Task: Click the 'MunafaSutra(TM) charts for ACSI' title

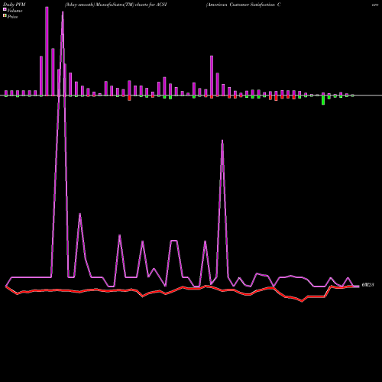Action: [131, 5]
